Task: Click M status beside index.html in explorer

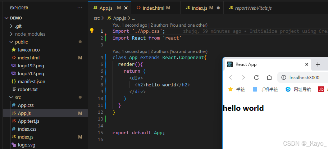Action: tap(80, 58)
